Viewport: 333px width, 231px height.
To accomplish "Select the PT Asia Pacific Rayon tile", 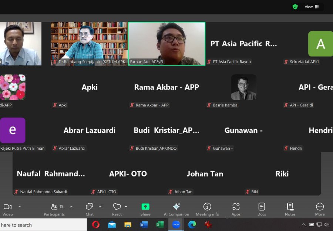I will tap(243, 44).
